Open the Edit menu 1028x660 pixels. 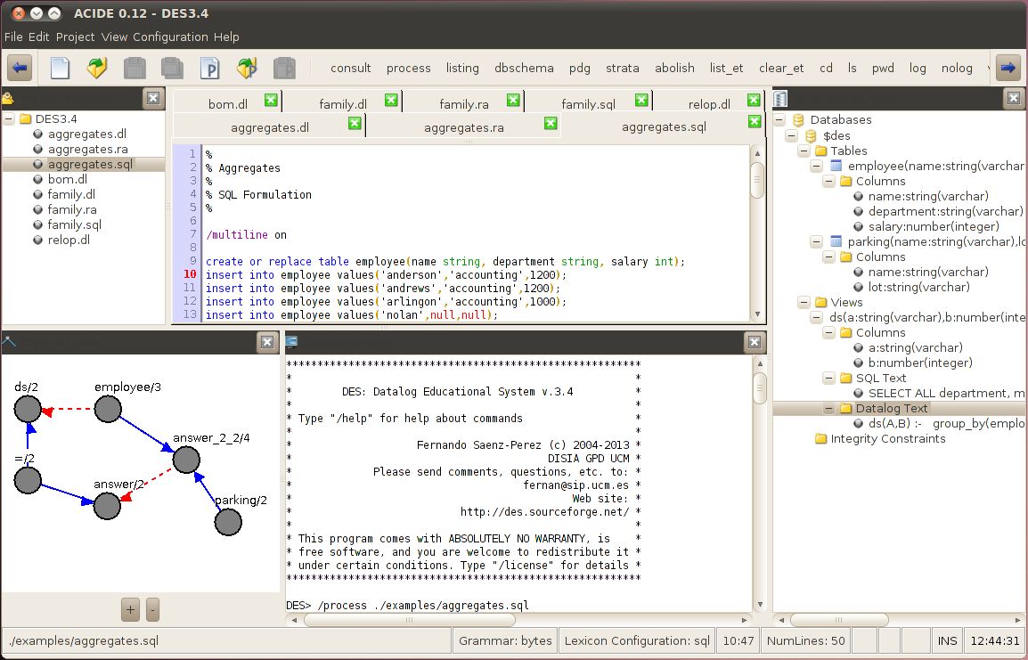click(38, 37)
